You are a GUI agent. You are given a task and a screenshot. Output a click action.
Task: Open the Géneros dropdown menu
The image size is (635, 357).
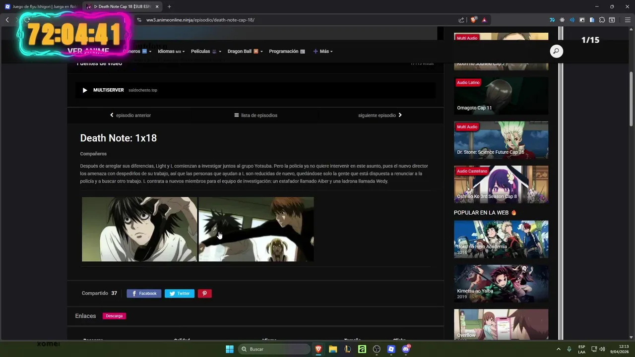tap(138, 52)
